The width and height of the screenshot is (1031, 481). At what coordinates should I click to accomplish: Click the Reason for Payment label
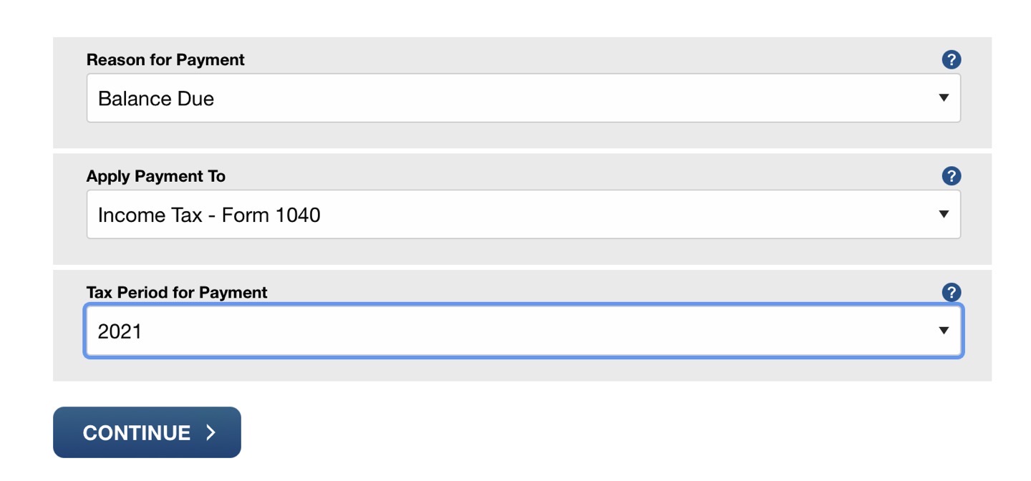click(165, 60)
